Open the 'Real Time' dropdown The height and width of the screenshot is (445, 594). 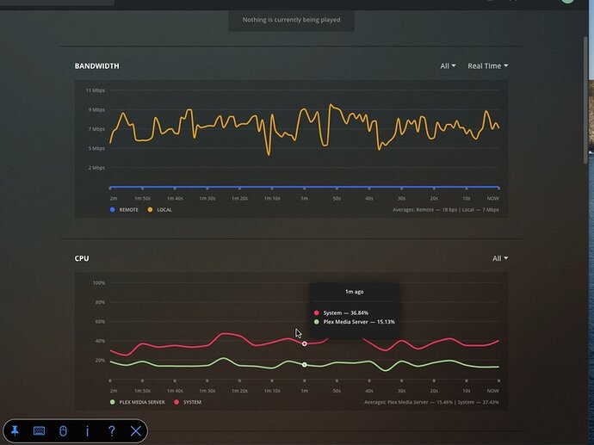pyautogui.click(x=487, y=66)
